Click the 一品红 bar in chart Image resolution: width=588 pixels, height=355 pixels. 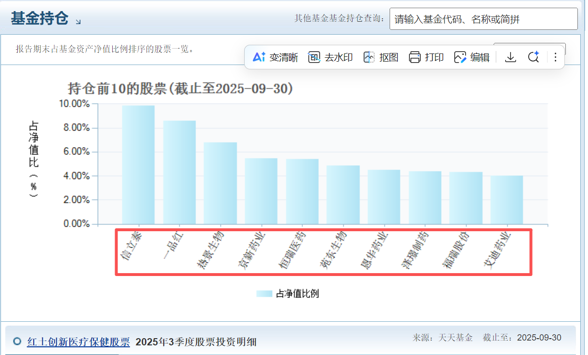pos(180,172)
